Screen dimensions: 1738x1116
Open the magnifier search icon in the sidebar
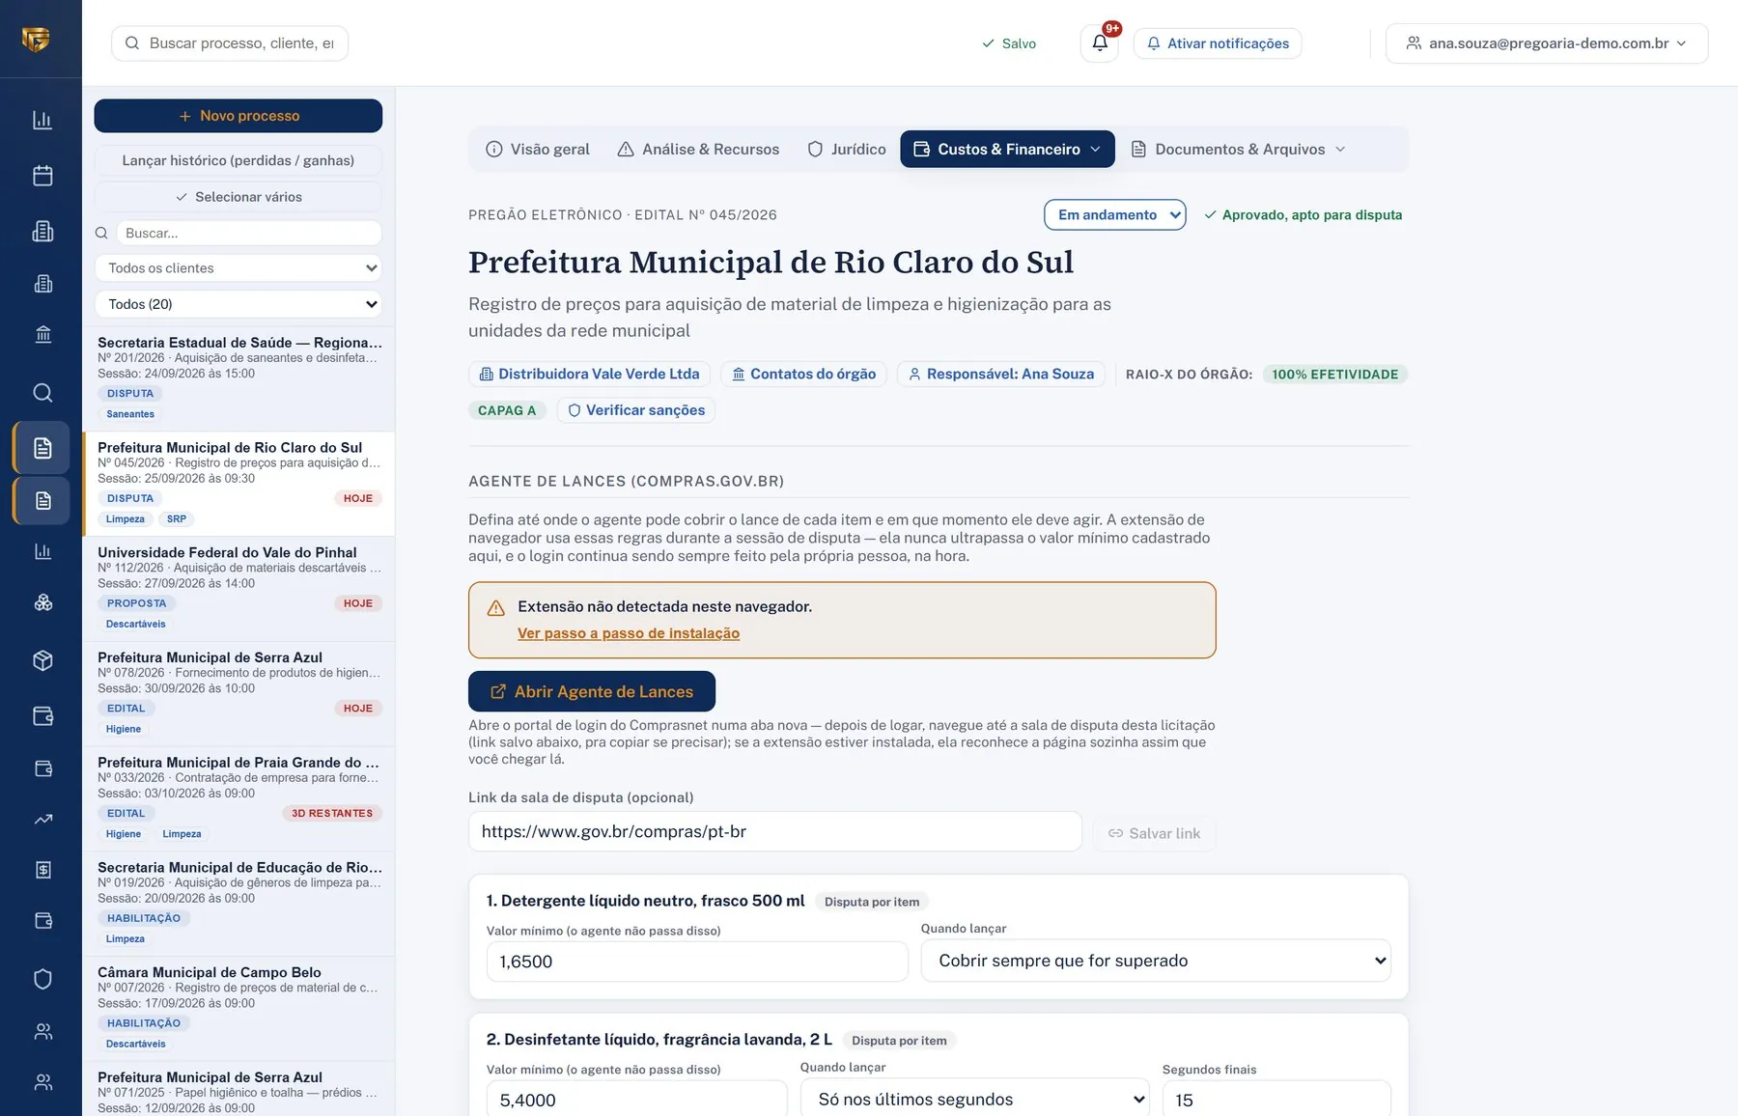click(42, 393)
